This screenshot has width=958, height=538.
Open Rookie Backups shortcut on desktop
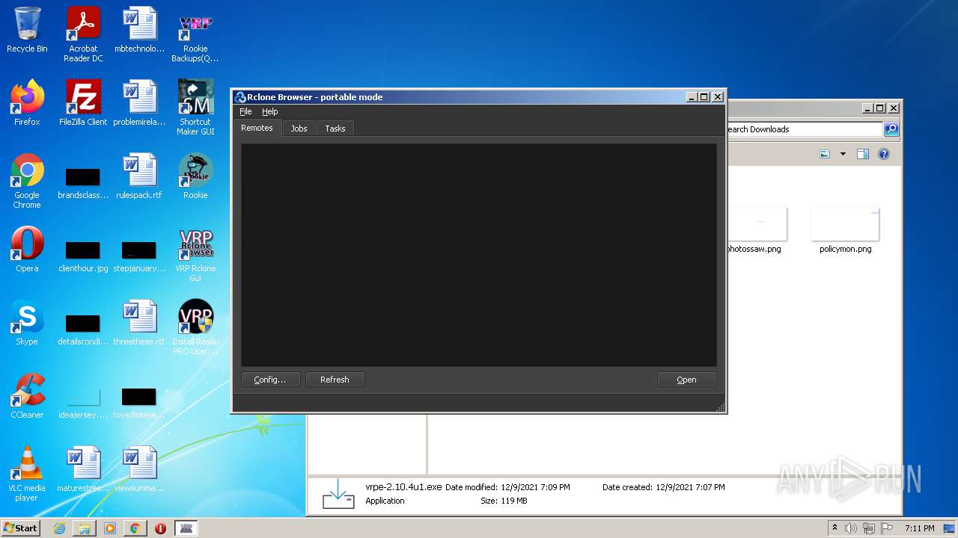(x=195, y=34)
